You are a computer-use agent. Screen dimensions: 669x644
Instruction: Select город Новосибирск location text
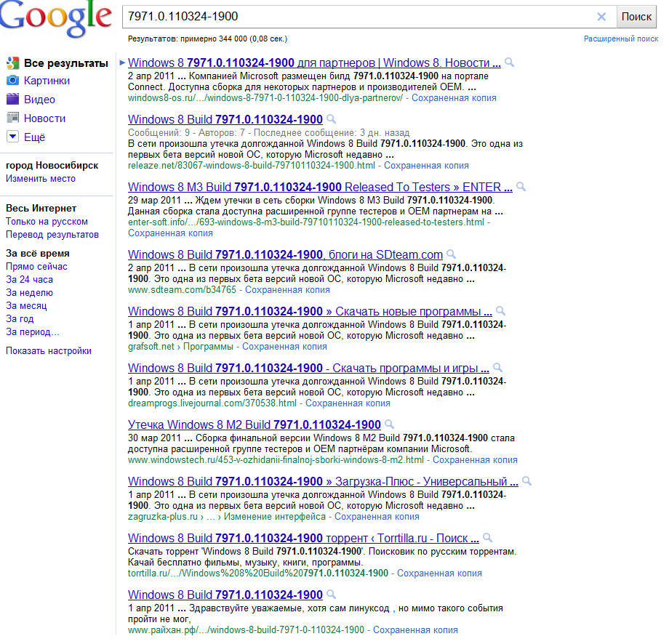(52, 166)
